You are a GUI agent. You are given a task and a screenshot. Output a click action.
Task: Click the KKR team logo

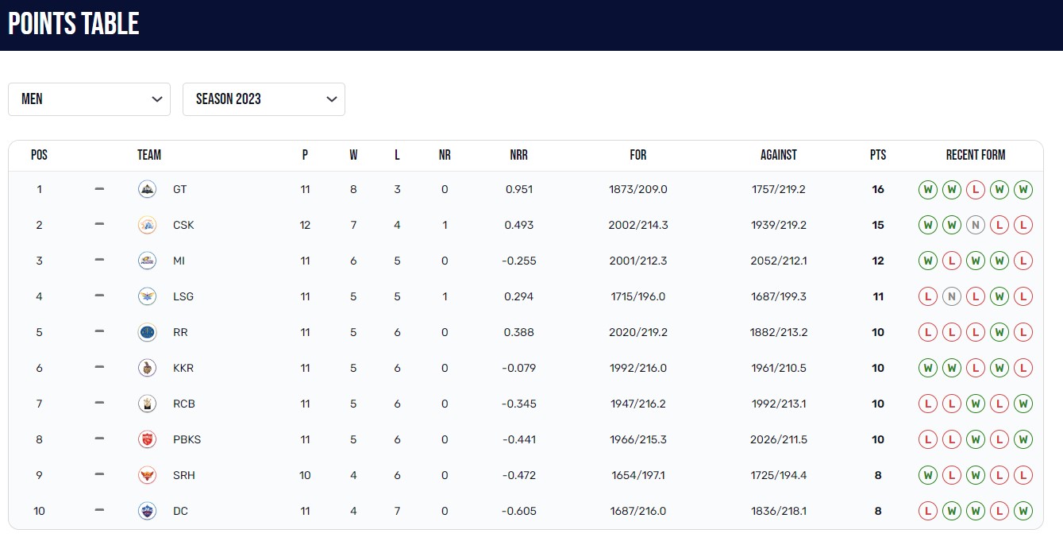147,368
